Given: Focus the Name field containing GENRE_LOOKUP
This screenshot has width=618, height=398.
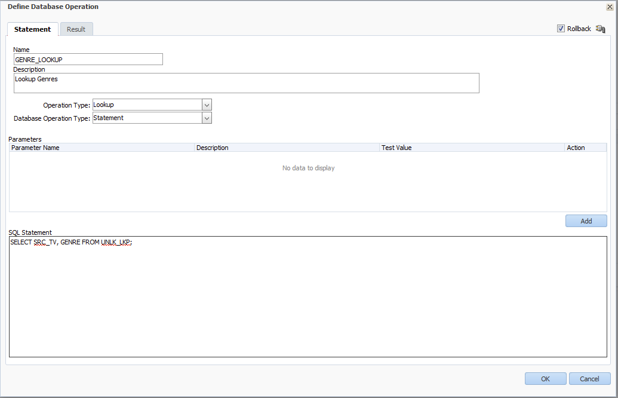Looking at the screenshot, I should point(88,59).
